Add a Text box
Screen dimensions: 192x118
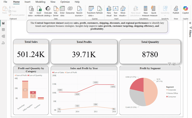[x=115, y=11]
